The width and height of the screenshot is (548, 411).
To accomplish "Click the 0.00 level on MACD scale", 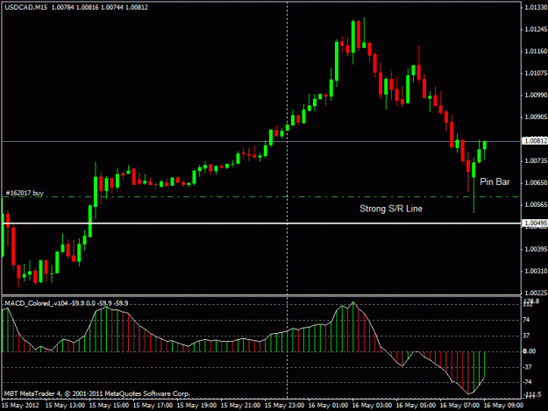I will (x=529, y=351).
